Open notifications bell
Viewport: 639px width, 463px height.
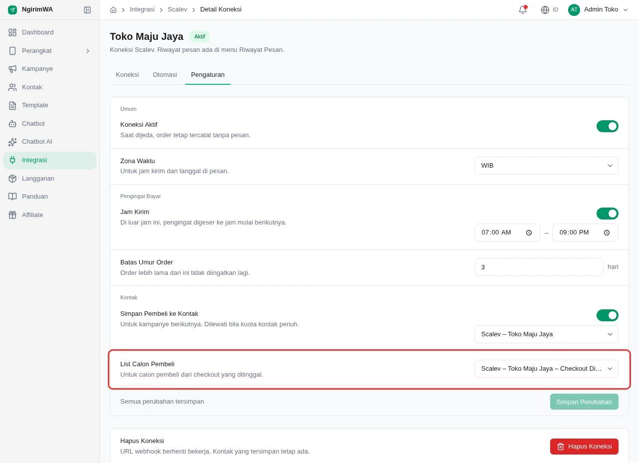coord(523,9)
